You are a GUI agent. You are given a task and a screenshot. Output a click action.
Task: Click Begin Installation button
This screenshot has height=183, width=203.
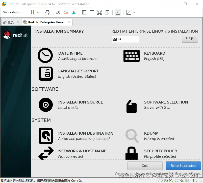(183, 166)
